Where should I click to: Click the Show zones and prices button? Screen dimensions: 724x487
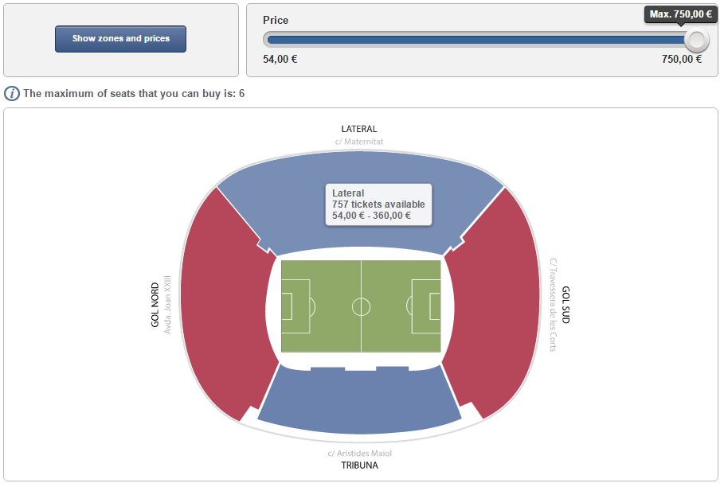(120, 39)
